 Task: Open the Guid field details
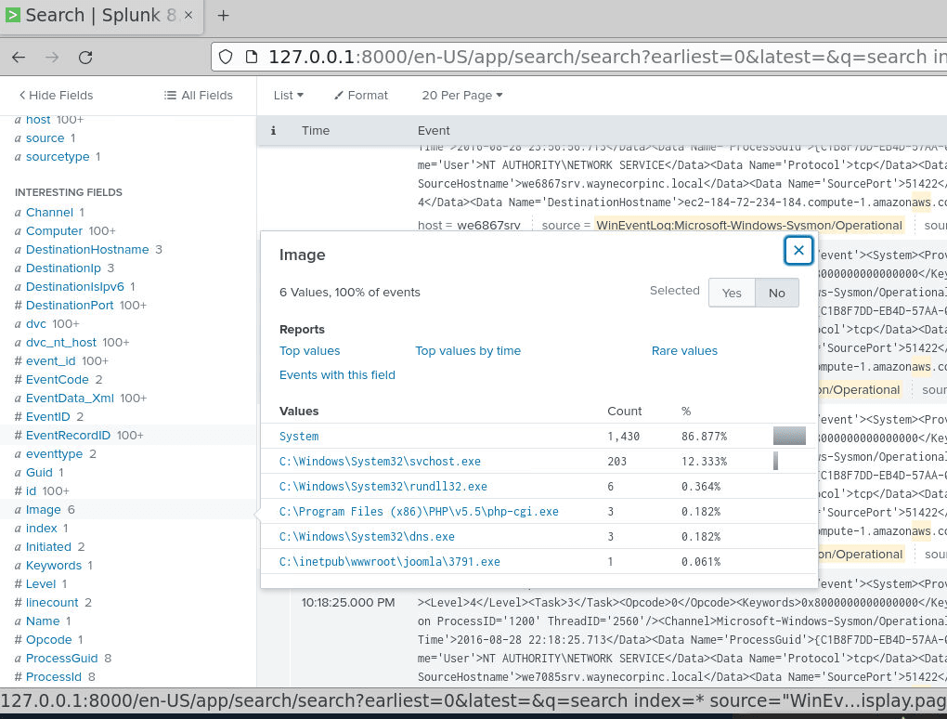[39, 473]
